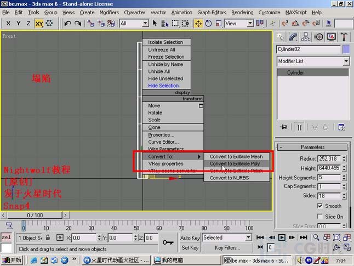Restrict transform to Y axis button

[18, 23]
